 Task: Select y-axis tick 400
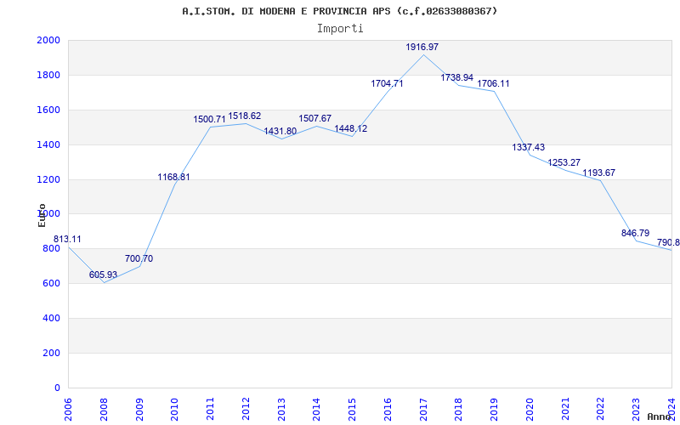click(x=51, y=318)
